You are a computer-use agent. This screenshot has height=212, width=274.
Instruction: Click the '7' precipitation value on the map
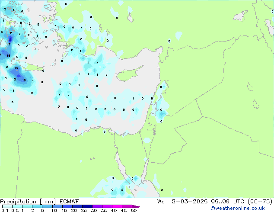click(x=10, y=44)
